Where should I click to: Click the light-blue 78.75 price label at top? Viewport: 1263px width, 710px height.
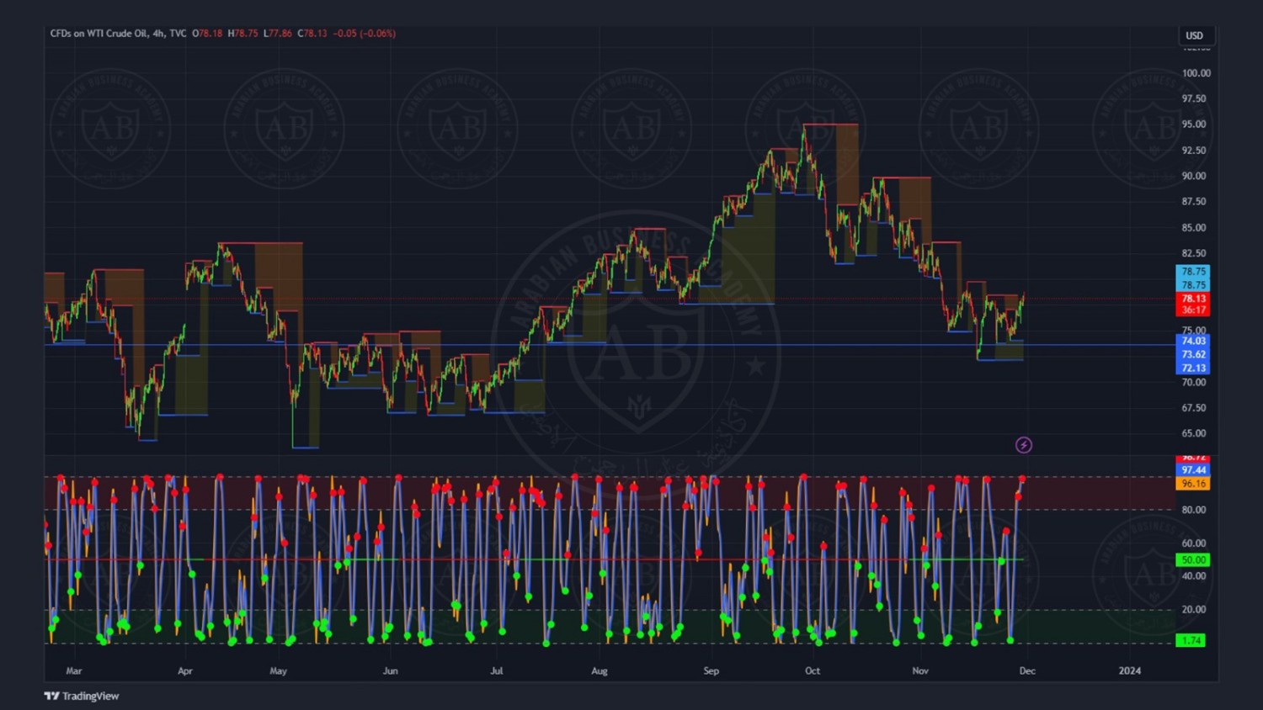(1192, 272)
